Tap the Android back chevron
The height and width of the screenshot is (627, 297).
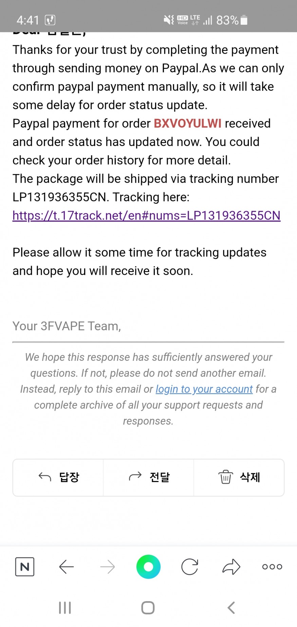[231, 608]
